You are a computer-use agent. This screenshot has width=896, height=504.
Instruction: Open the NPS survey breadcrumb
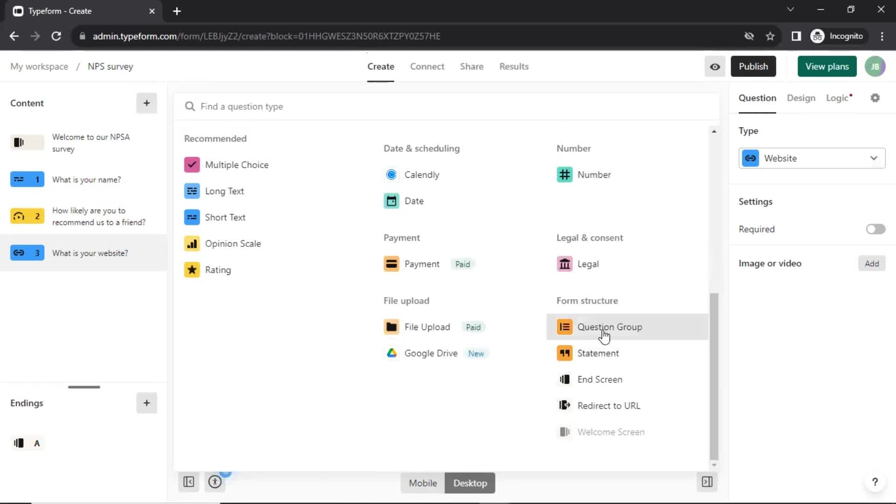click(x=110, y=66)
